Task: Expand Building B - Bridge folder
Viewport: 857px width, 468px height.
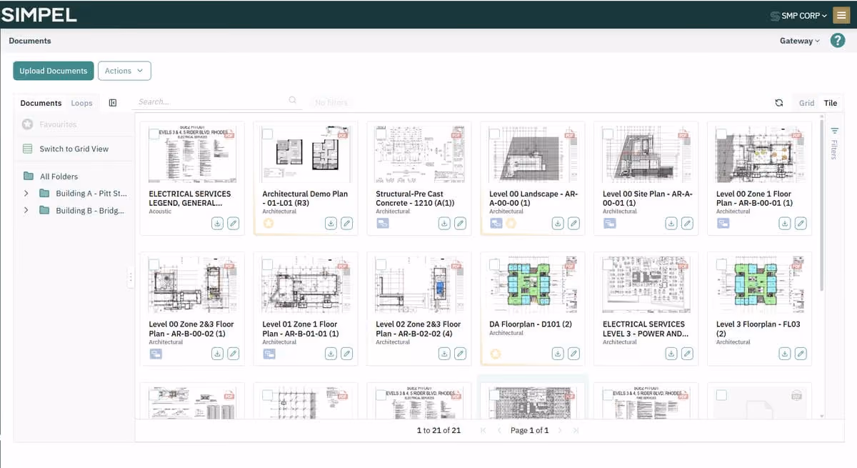Action: pos(26,210)
